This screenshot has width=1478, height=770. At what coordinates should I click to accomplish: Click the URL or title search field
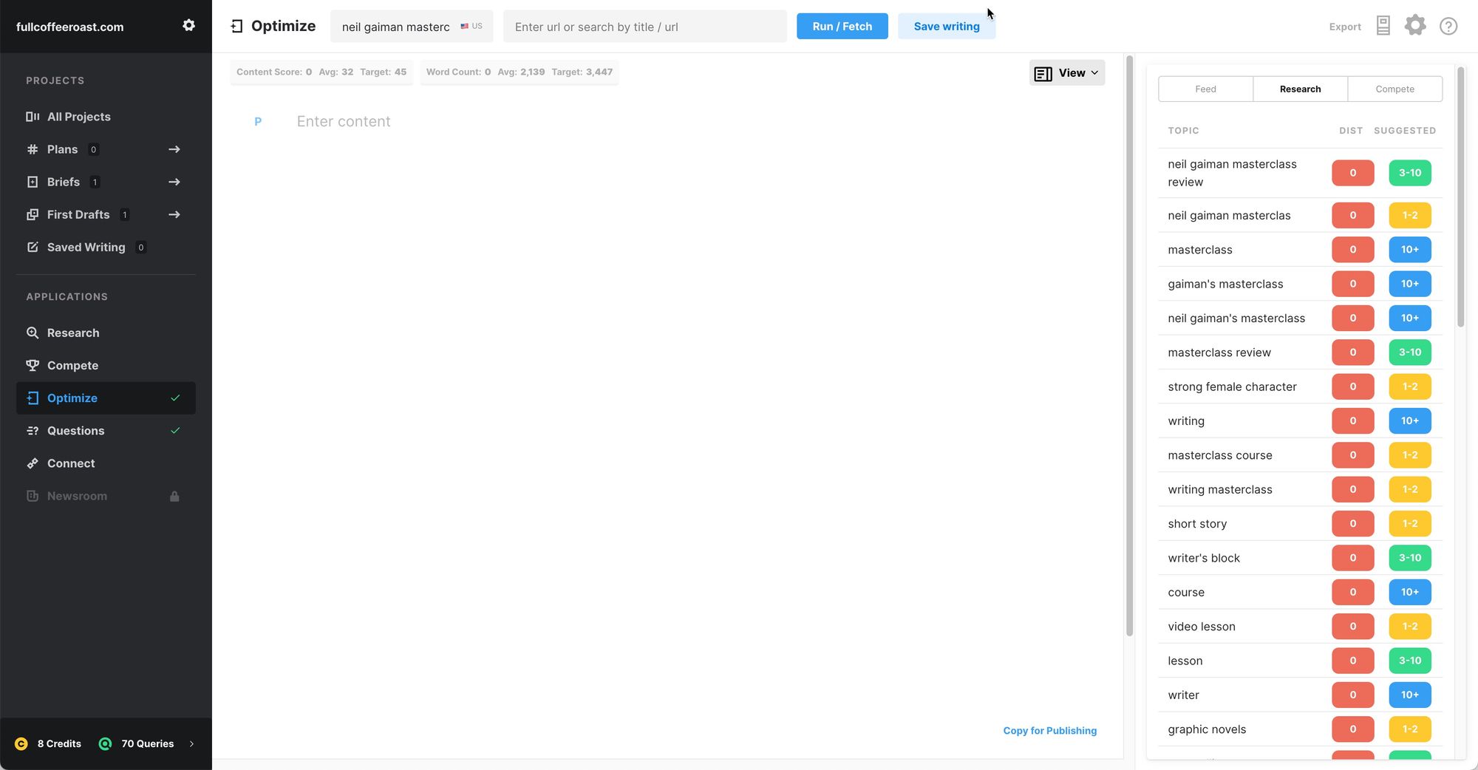tap(644, 27)
